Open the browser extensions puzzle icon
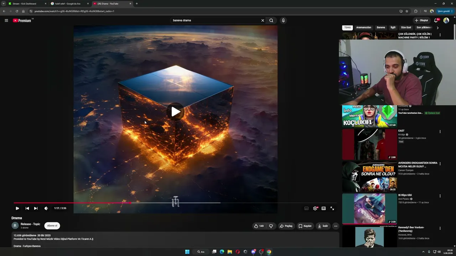The height and width of the screenshot is (256, 456). [x=416, y=11]
